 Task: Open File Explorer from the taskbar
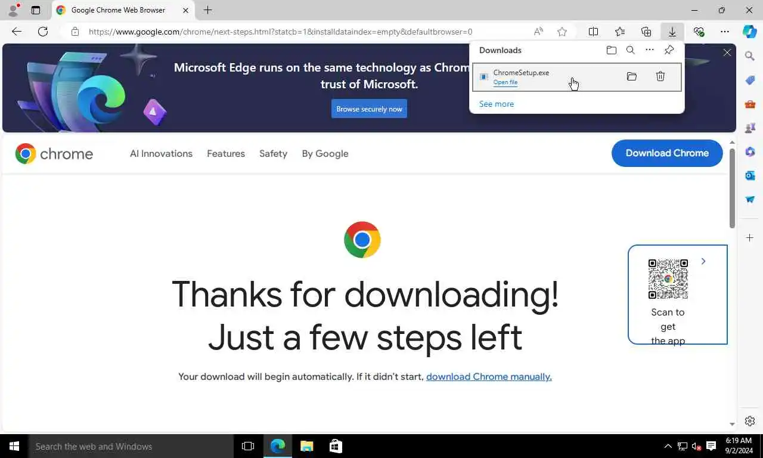click(306, 446)
